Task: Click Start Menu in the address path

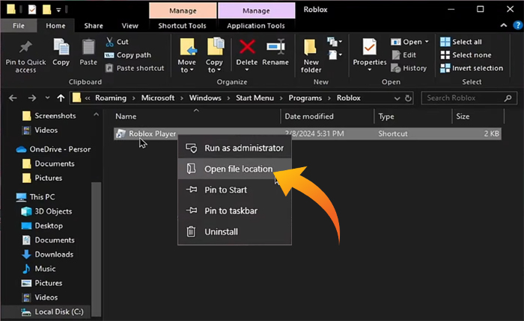Action: tap(255, 98)
